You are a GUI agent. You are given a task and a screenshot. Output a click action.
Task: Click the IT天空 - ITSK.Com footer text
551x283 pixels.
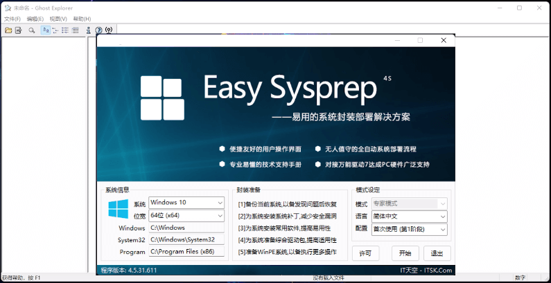click(426, 270)
